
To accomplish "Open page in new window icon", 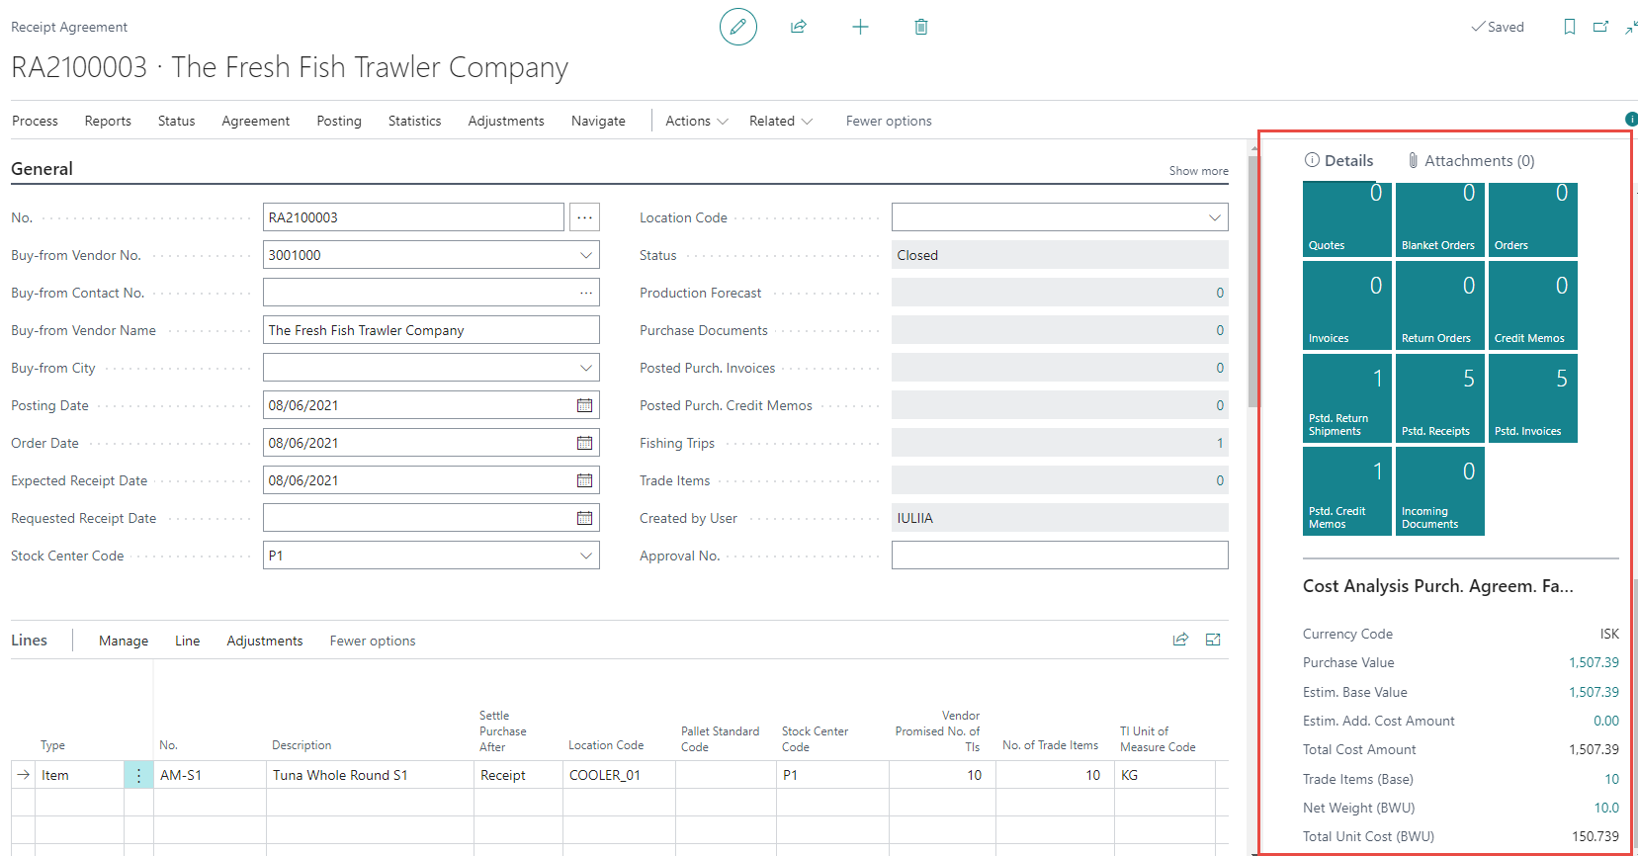I will point(1600,27).
